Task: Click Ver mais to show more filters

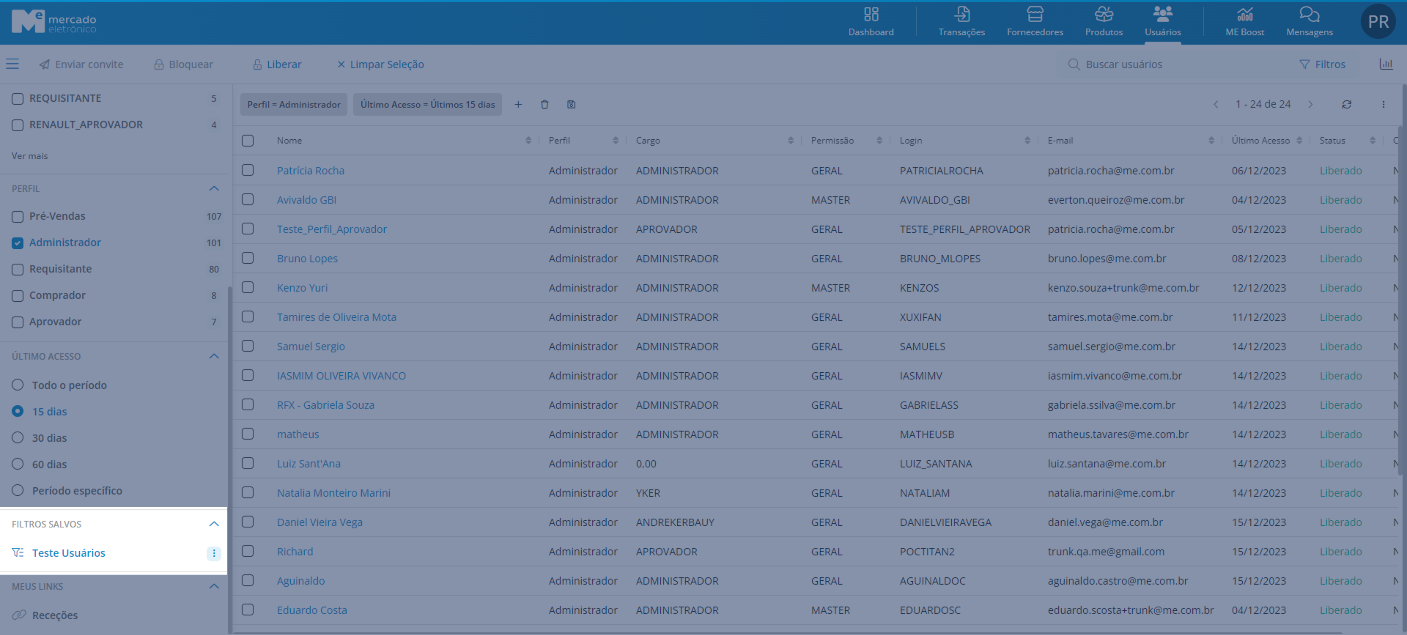Action: pyautogui.click(x=29, y=156)
